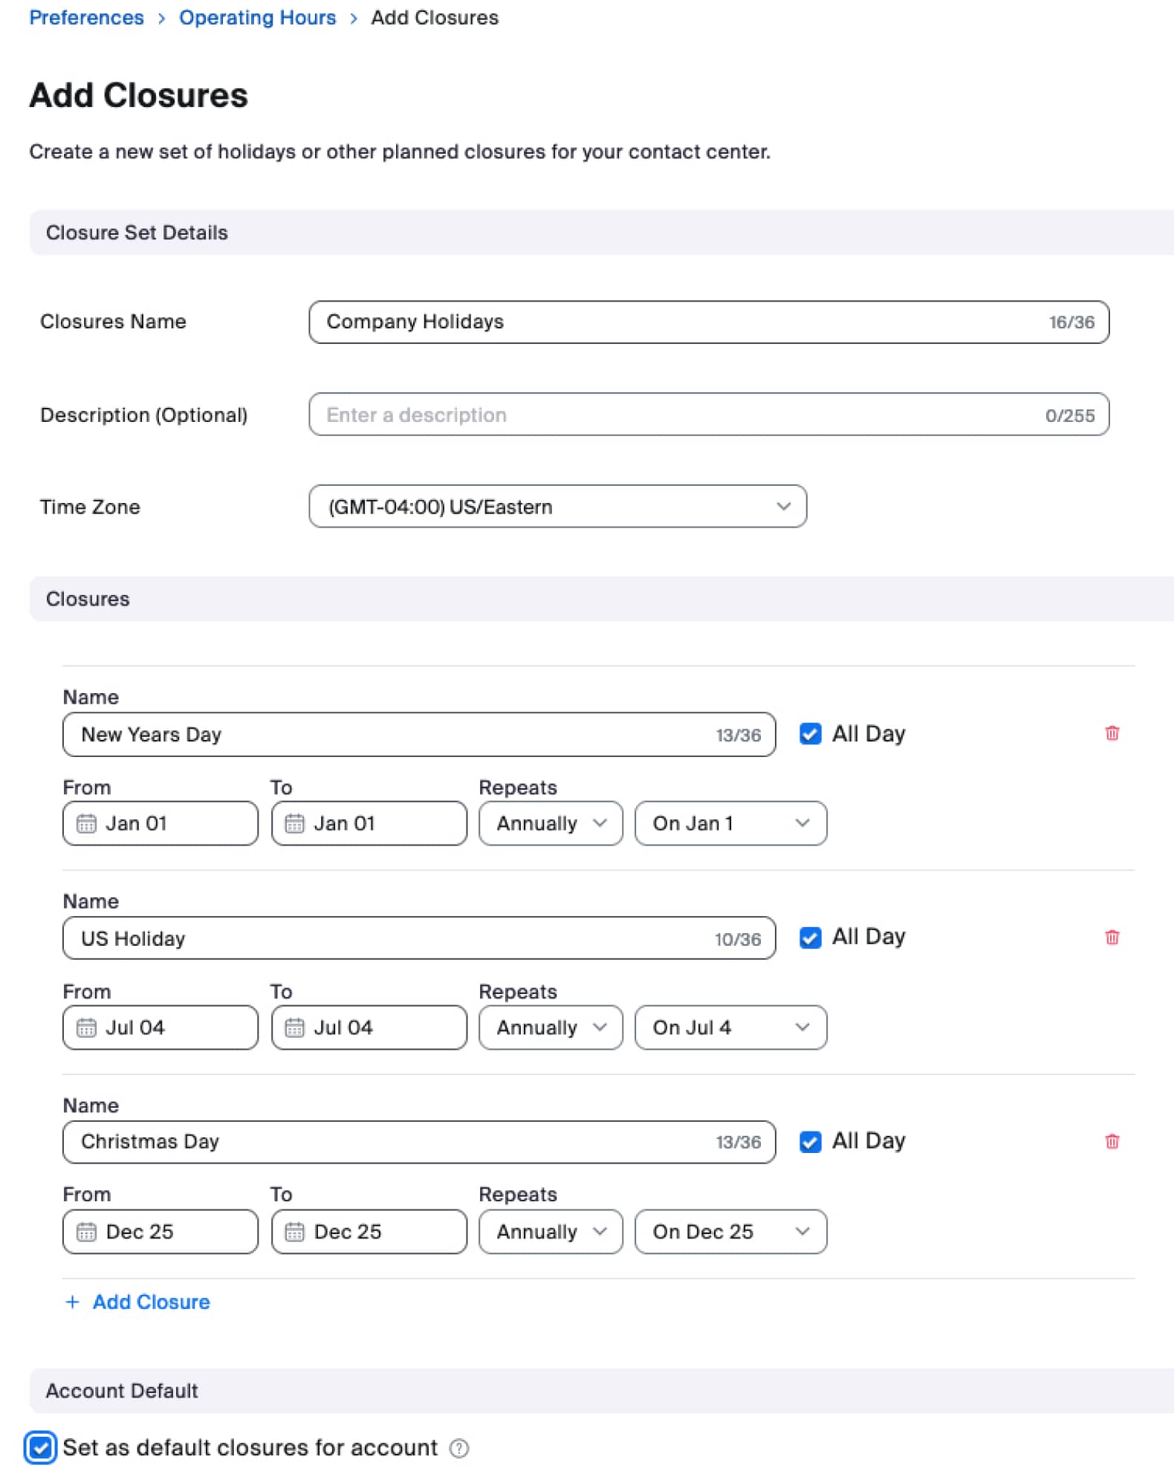Remove Christmas Day closure with trash icon
Screen dimensions: 1174x1468
pyautogui.click(x=1112, y=1141)
